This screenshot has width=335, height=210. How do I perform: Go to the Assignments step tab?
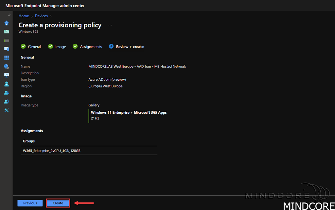(x=87, y=47)
